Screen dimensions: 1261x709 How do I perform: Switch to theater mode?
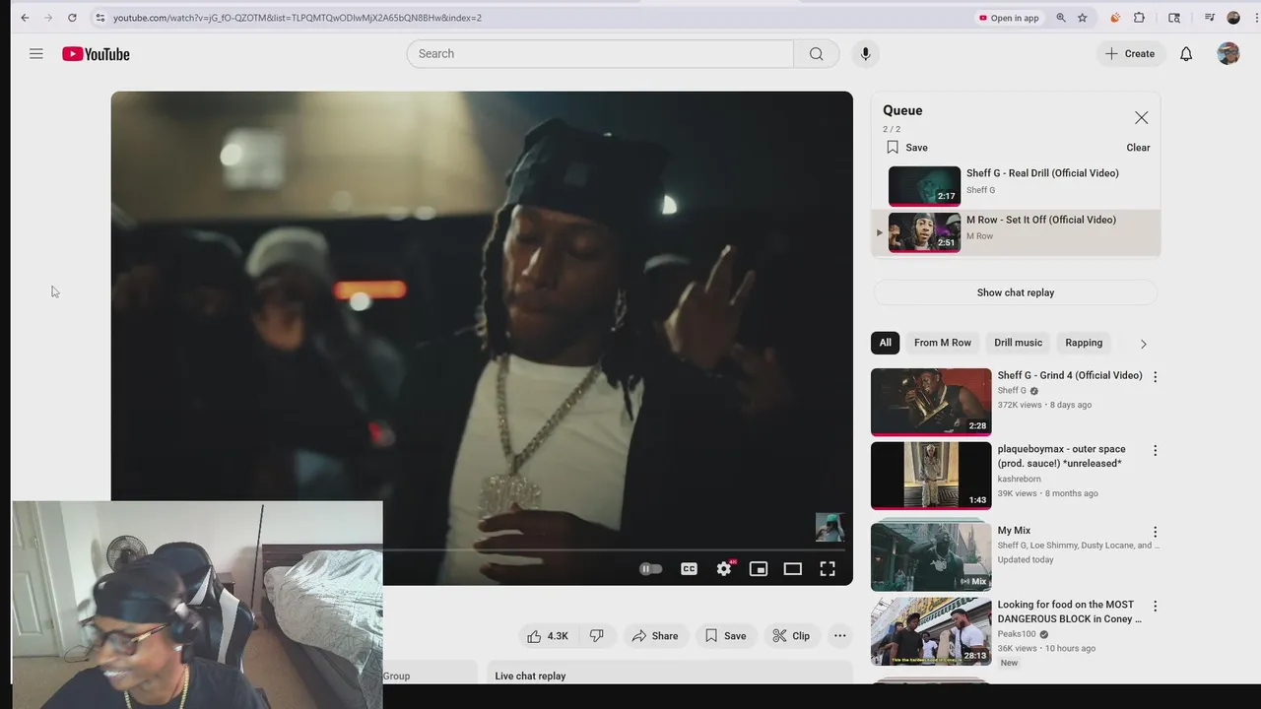(x=793, y=569)
